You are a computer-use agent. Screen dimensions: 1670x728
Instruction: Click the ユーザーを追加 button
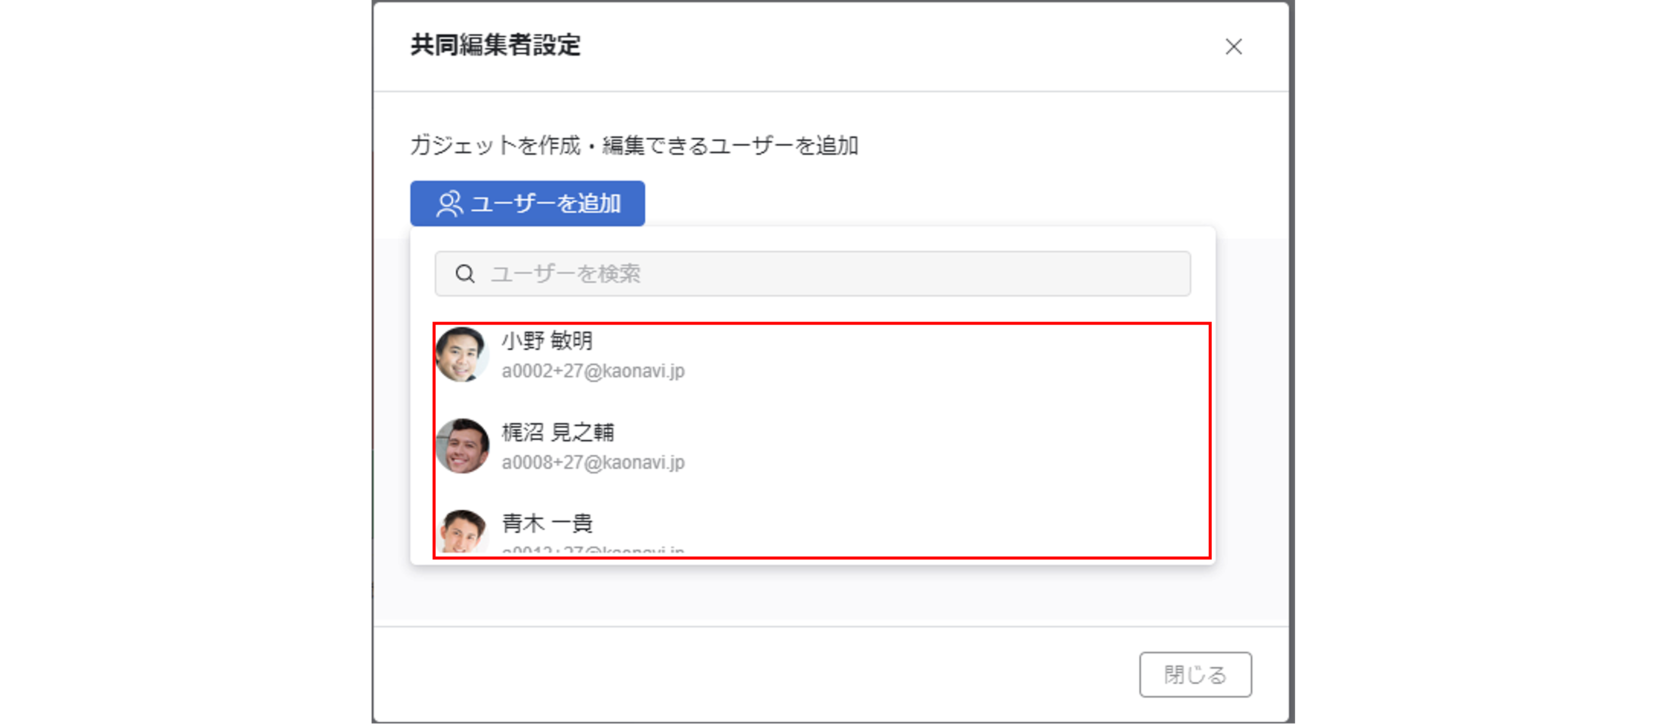[x=527, y=203]
